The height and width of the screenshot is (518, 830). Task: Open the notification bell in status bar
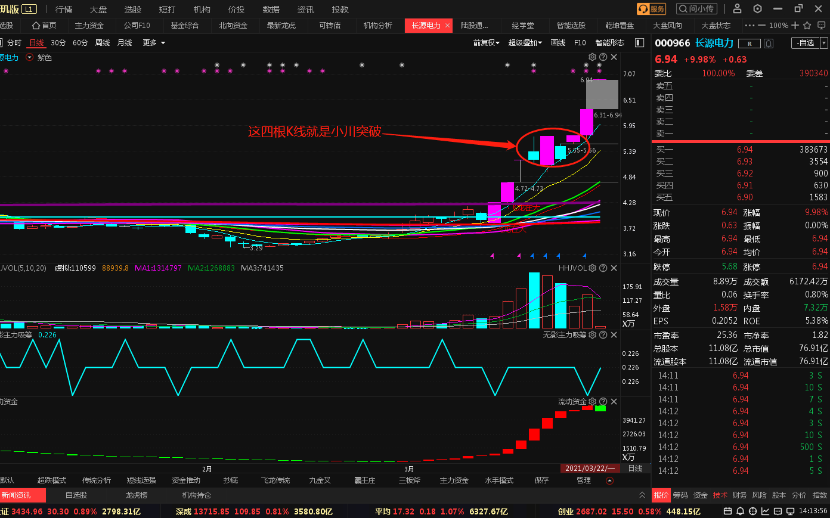tap(740, 511)
